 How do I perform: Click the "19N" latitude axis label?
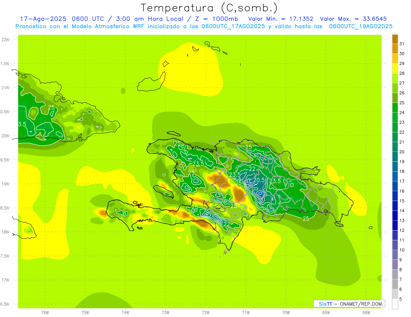5,184
